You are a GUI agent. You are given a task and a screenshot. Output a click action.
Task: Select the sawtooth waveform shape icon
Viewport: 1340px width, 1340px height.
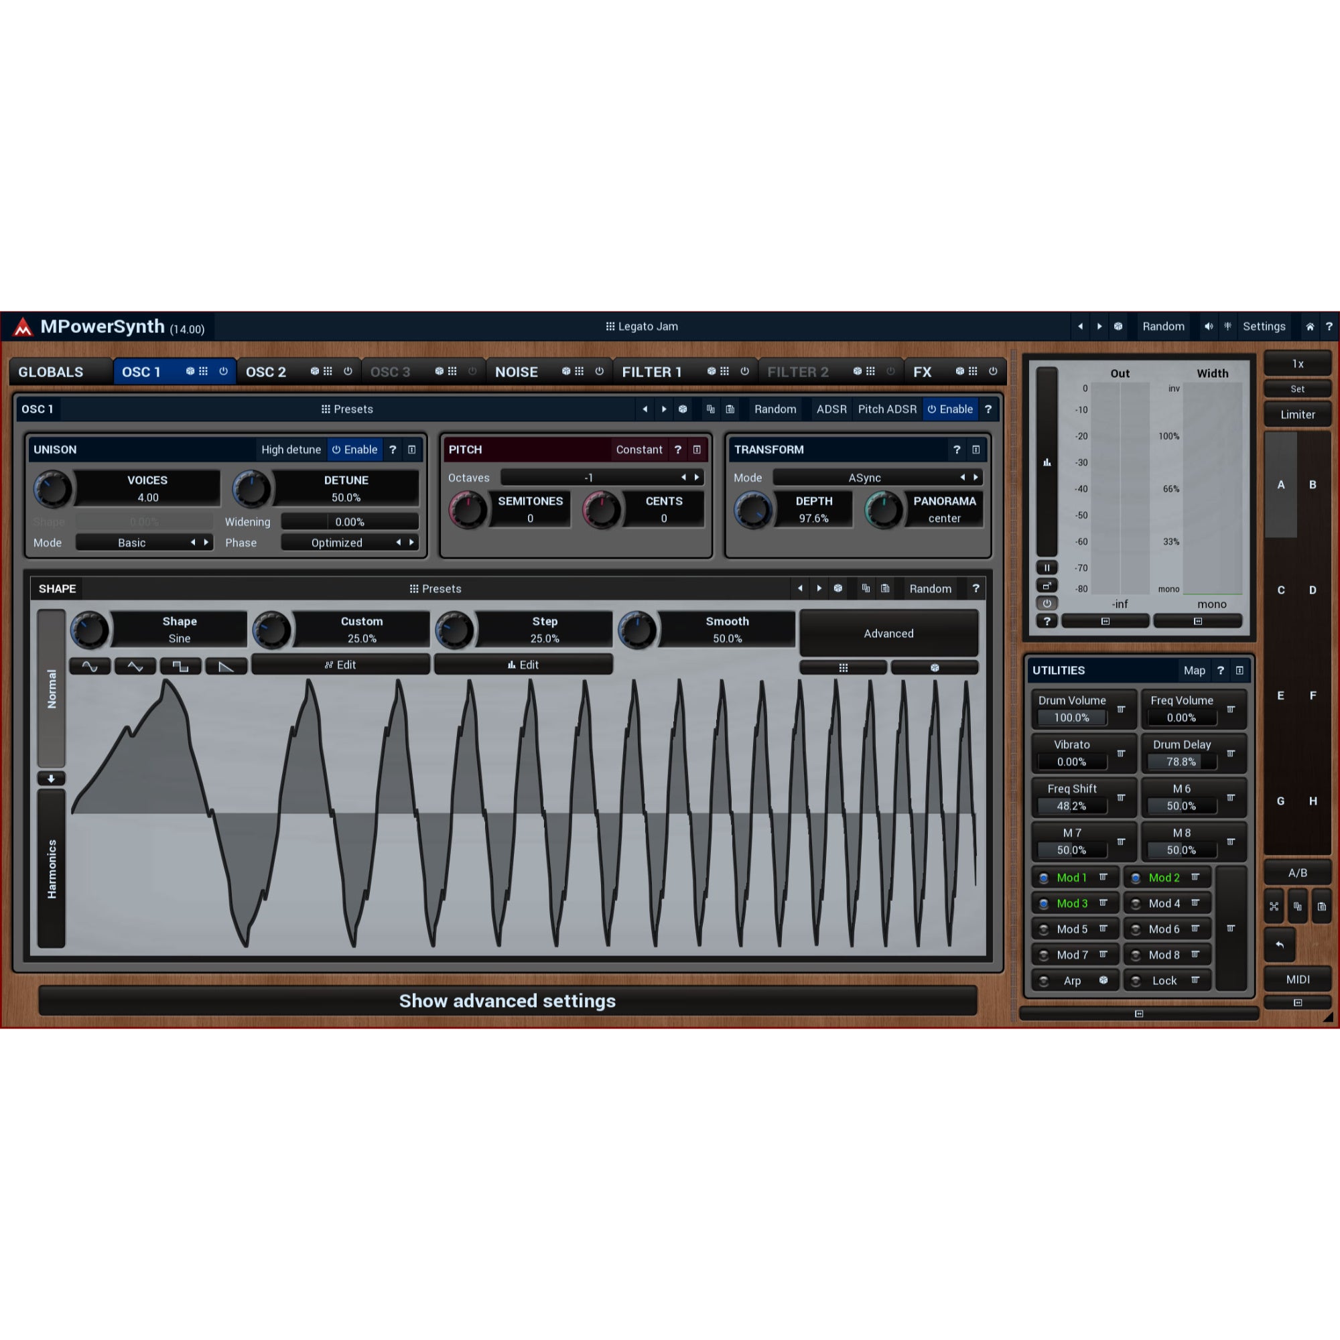point(226,667)
